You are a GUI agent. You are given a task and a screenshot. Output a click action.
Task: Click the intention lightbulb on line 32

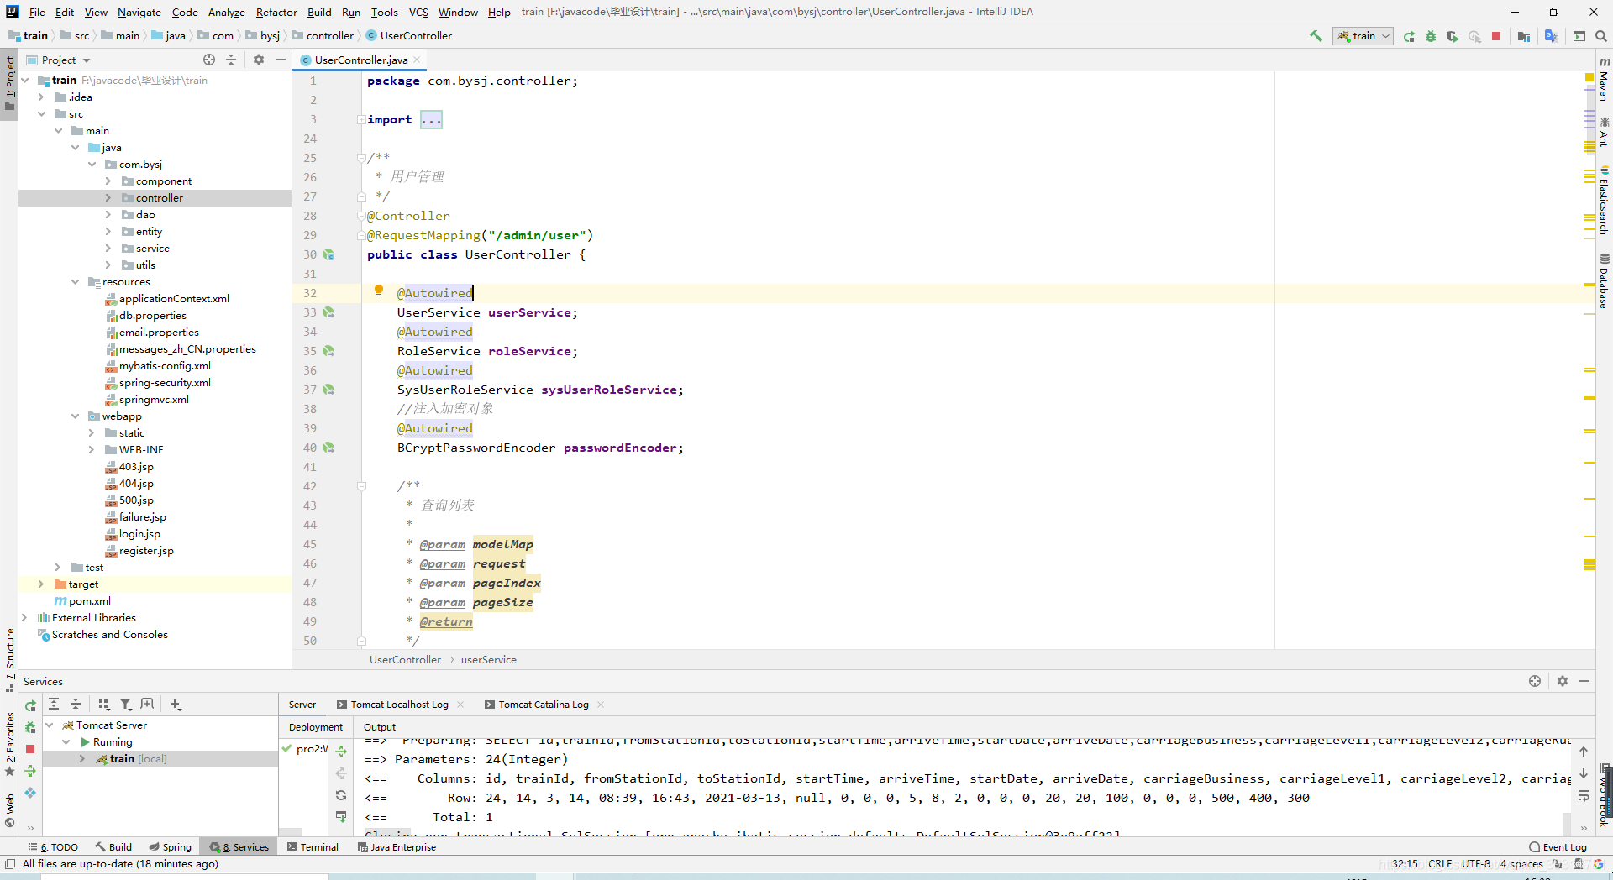379,291
